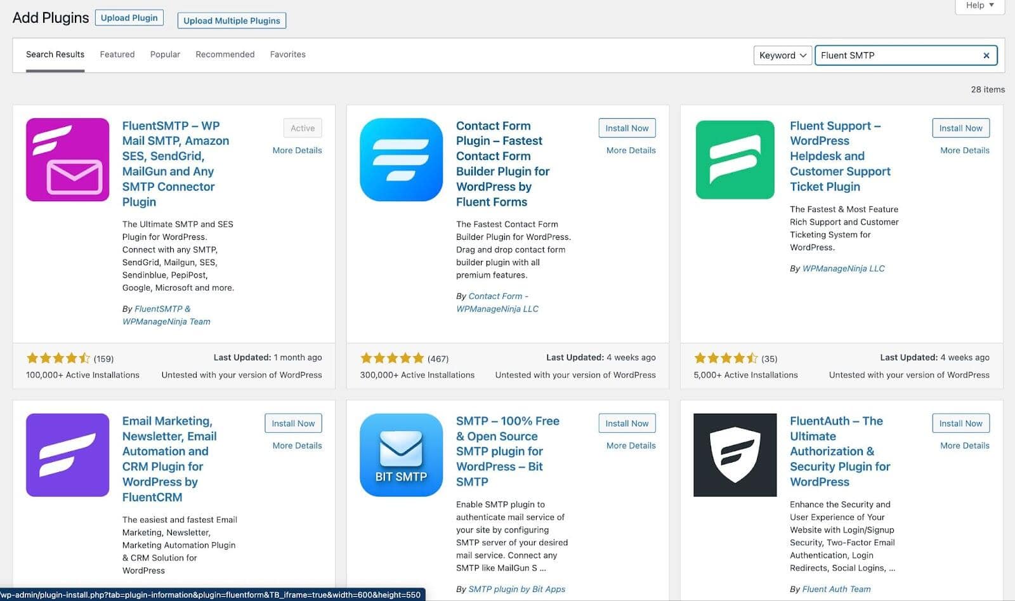The width and height of the screenshot is (1015, 601).
Task: Install the Fluent Forms contact form plugin
Action: 627,128
